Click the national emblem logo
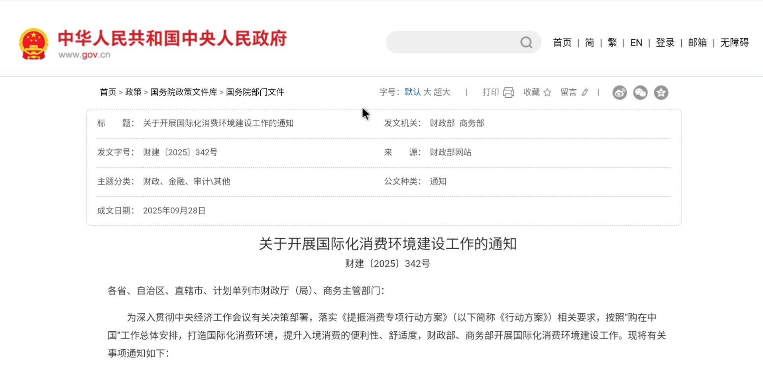Image resolution: width=763 pixels, height=366 pixels. pyautogui.click(x=34, y=44)
